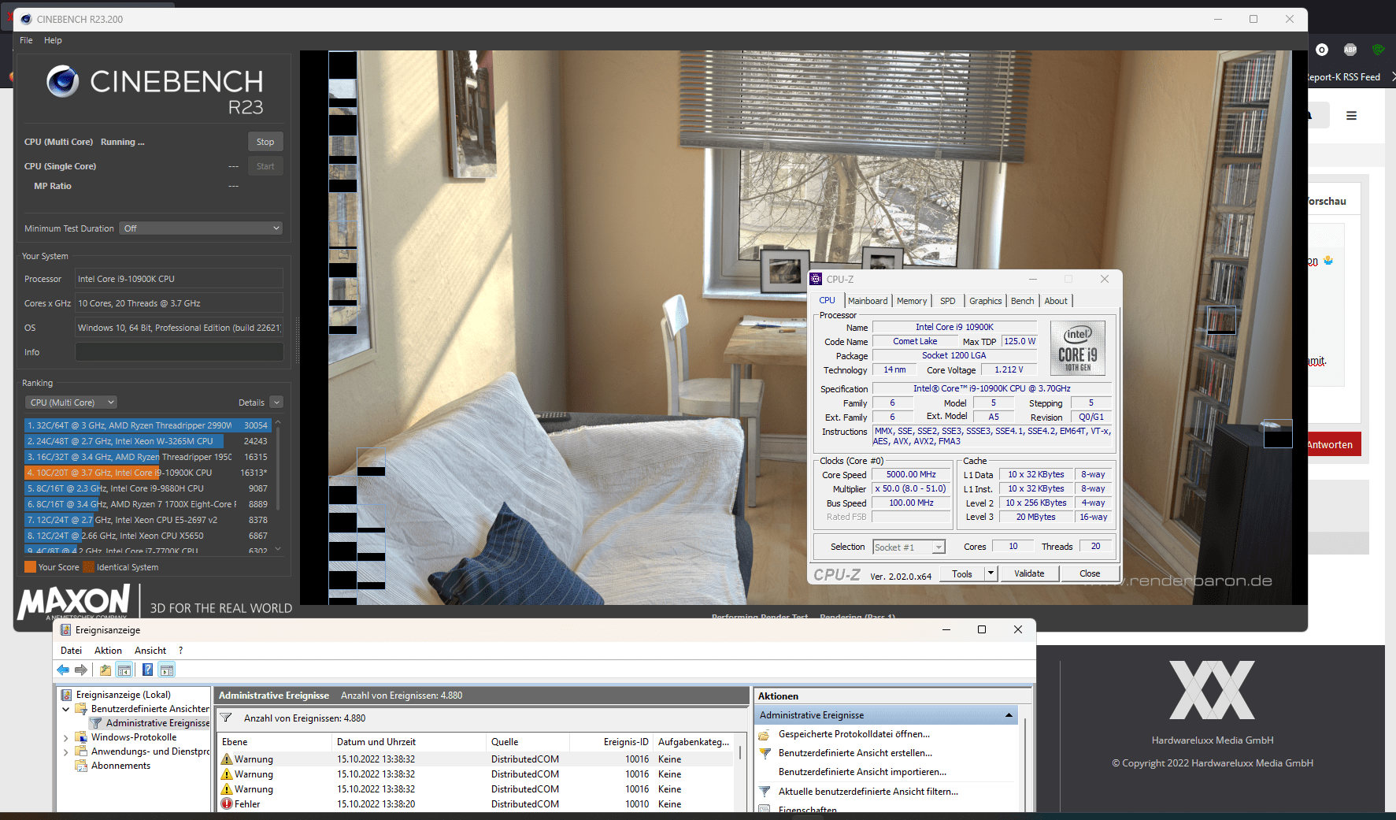Switch to the About tab in CPU-Z
Image resolution: width=1396 pixels, height=820 pixels.
click(x=1056, y=301)
